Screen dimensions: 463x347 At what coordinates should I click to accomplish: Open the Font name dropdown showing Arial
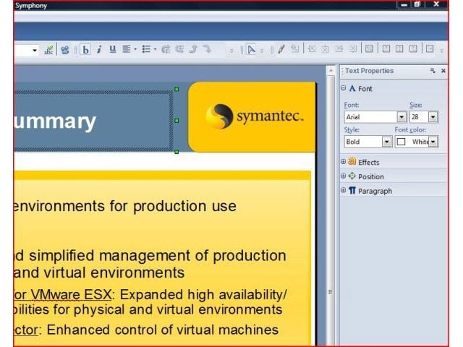point(402,117)
